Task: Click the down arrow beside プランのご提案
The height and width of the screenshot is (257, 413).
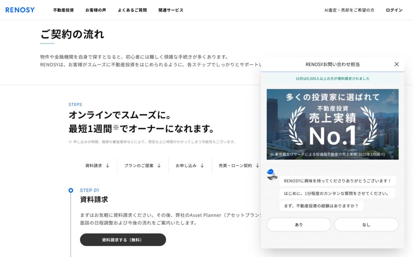Action: point(159,165)
